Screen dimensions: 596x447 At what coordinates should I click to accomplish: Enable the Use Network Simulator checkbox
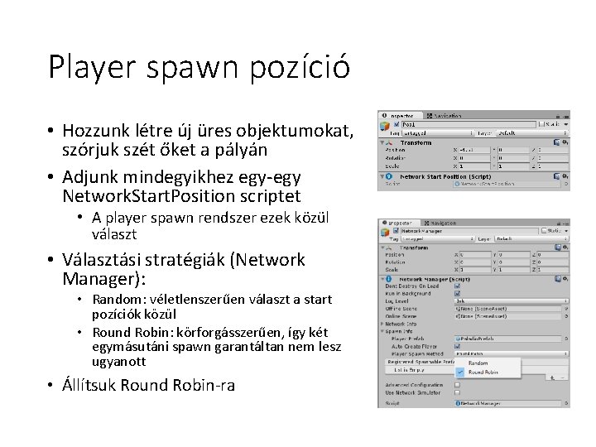click(x=457, y=392)
